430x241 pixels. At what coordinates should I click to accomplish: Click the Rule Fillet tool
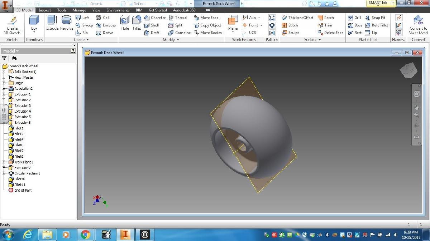tap(377, 25)
